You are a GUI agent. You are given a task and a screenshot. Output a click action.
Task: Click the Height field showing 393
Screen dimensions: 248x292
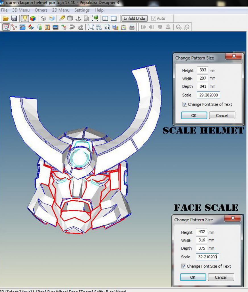(x=202, y=70)
